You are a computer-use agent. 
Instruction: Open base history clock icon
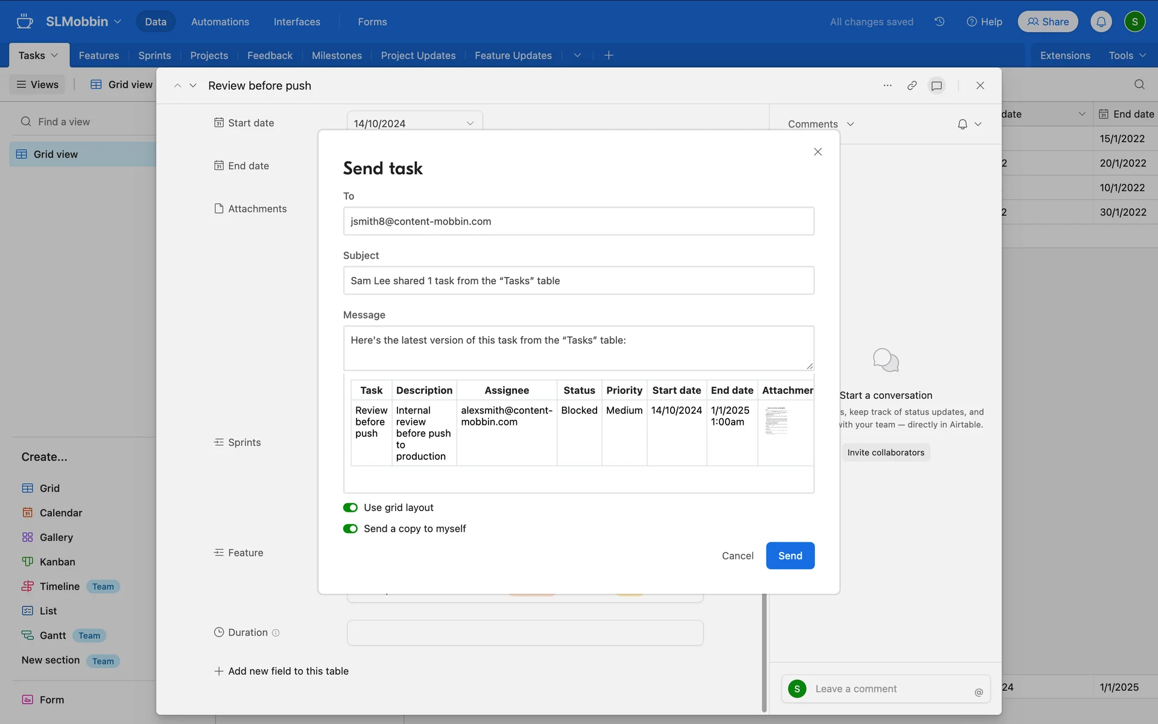click(x=940, y=22)
